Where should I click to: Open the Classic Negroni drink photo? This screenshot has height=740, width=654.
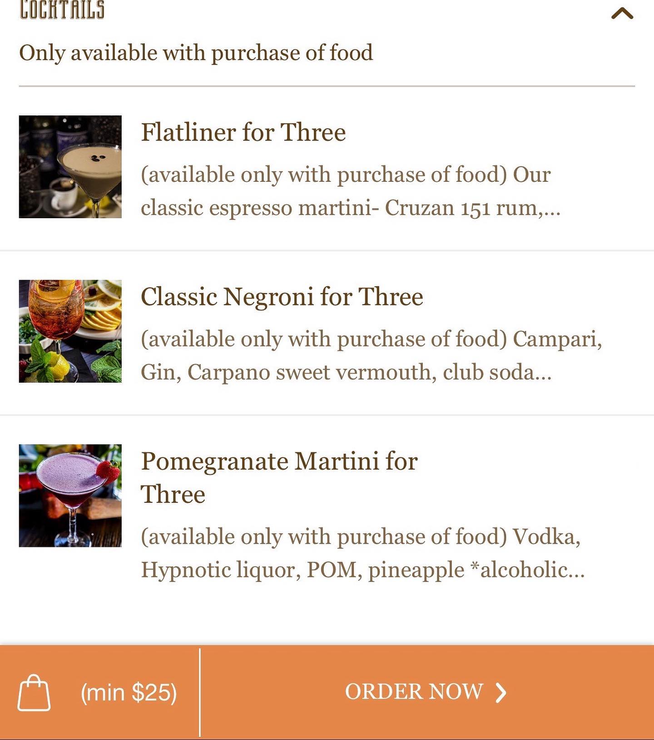pyautogui.click(x=70, y=331)
